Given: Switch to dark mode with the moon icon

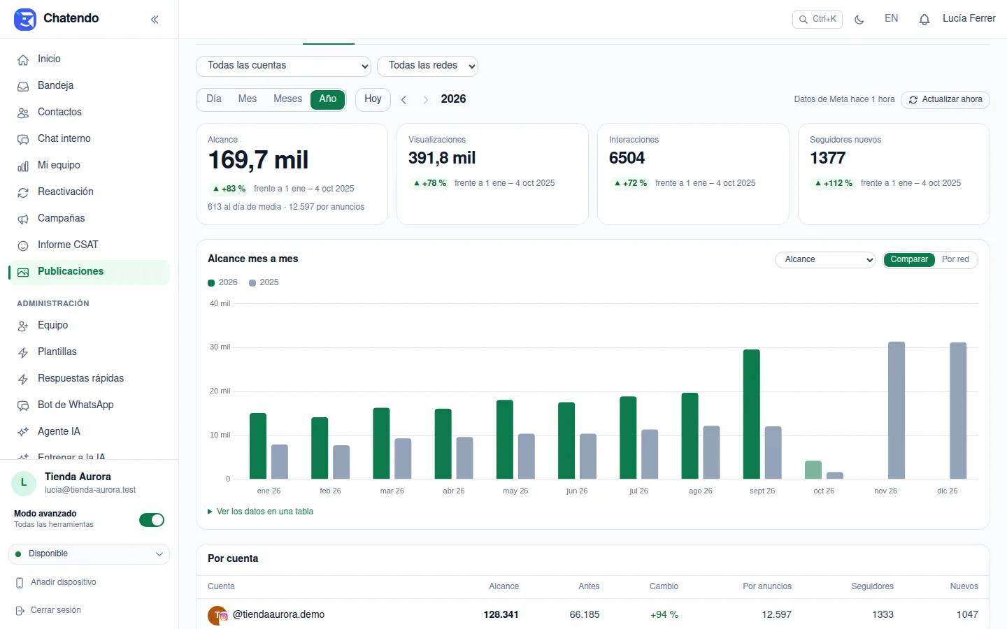Looking at the screenshot, I should (x=859, y=20).
